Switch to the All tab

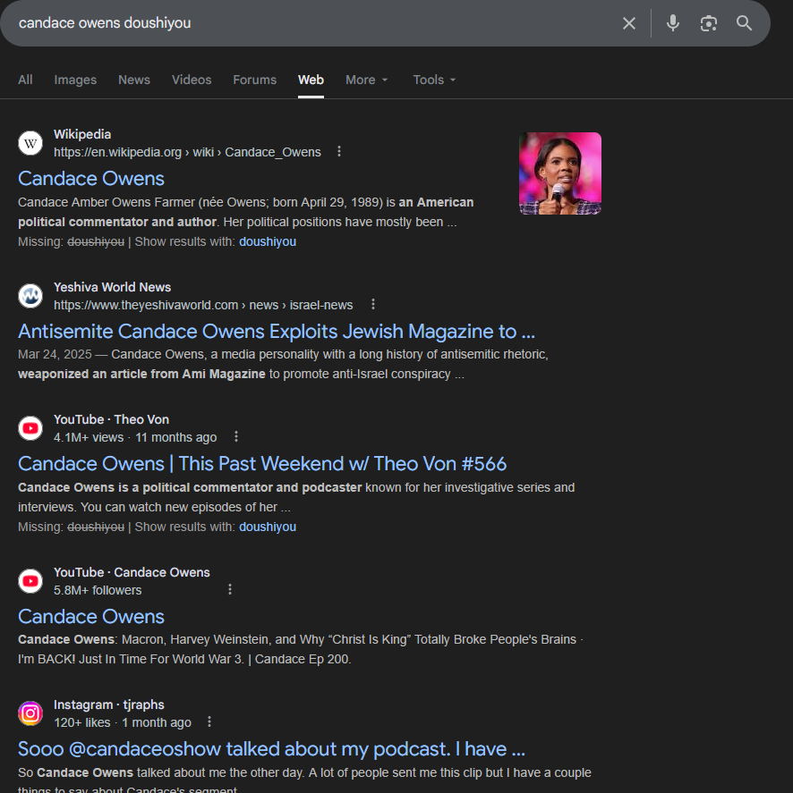(x=25, y=80)
